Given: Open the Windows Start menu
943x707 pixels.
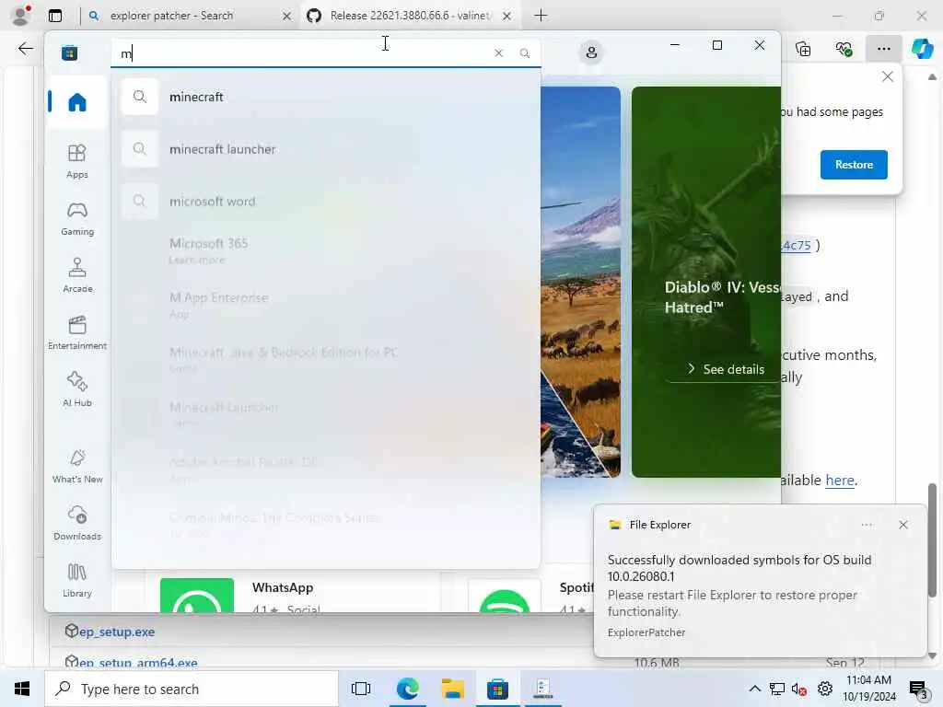Looking at the screenshot, I should pos(22,689).
